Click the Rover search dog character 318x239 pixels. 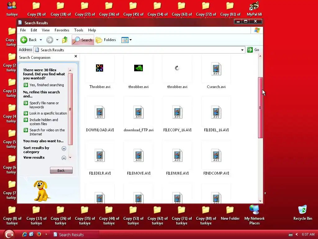point(41,191)
